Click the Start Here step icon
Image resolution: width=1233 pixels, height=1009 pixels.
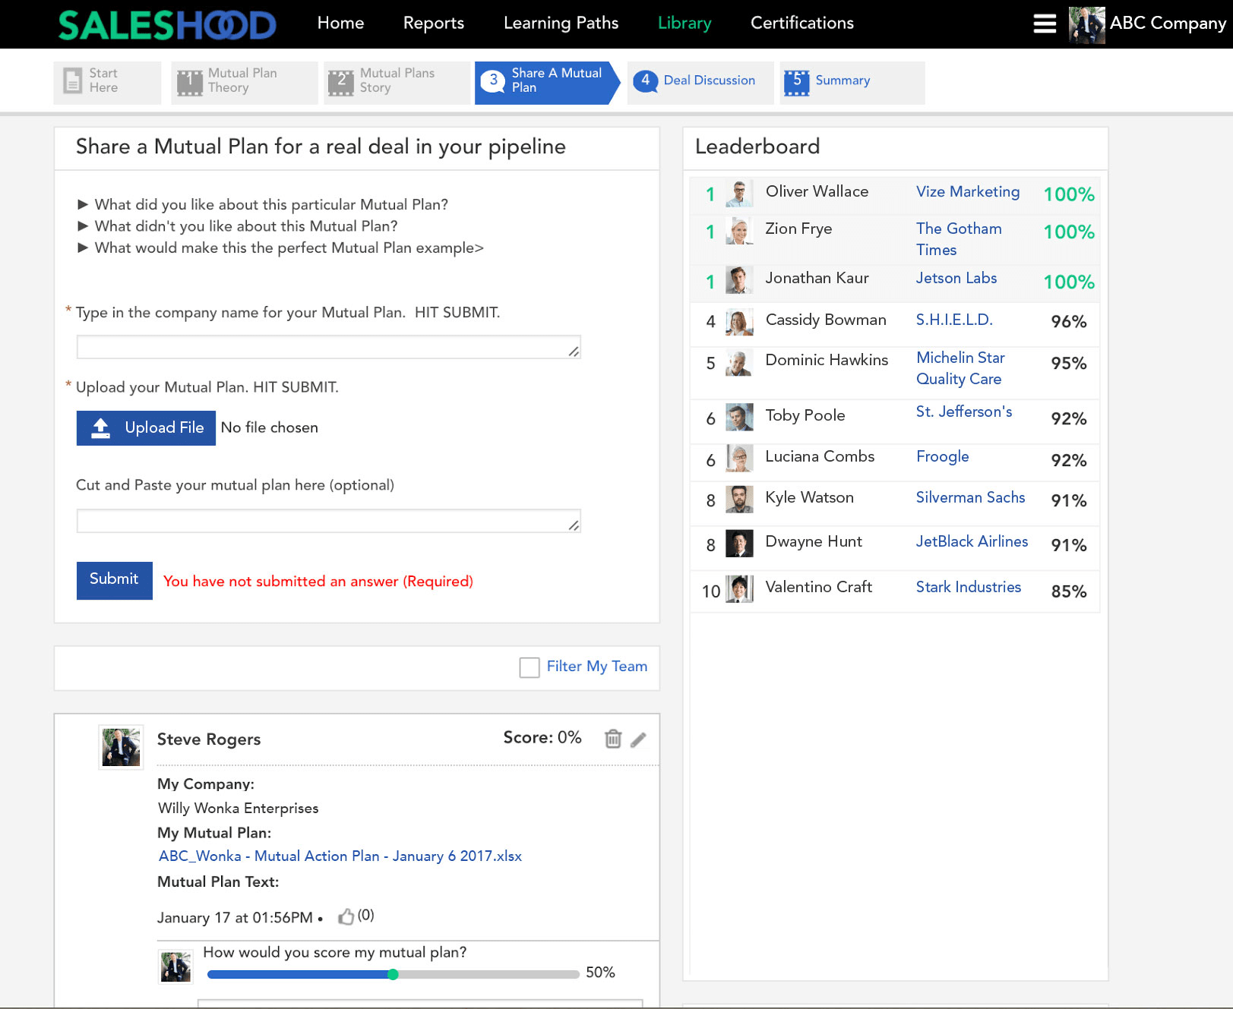point(73,80)
